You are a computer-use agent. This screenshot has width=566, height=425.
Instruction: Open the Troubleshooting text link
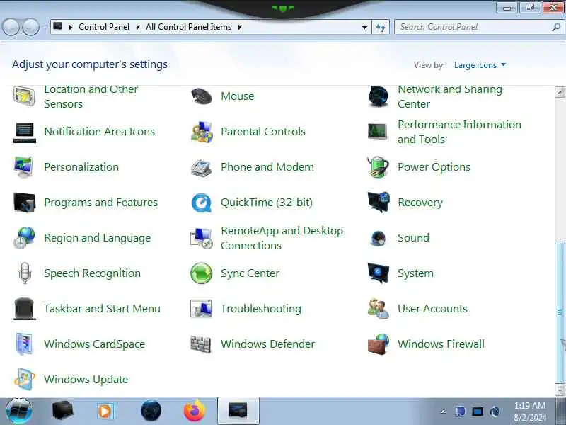261,309
